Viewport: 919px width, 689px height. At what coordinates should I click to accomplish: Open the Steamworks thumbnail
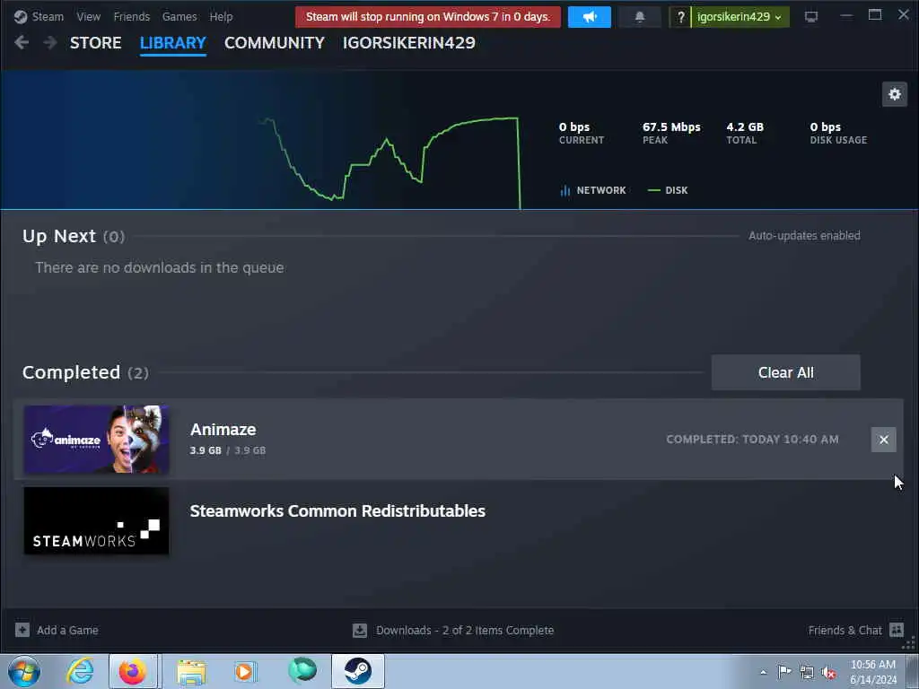tap(96, 520)
